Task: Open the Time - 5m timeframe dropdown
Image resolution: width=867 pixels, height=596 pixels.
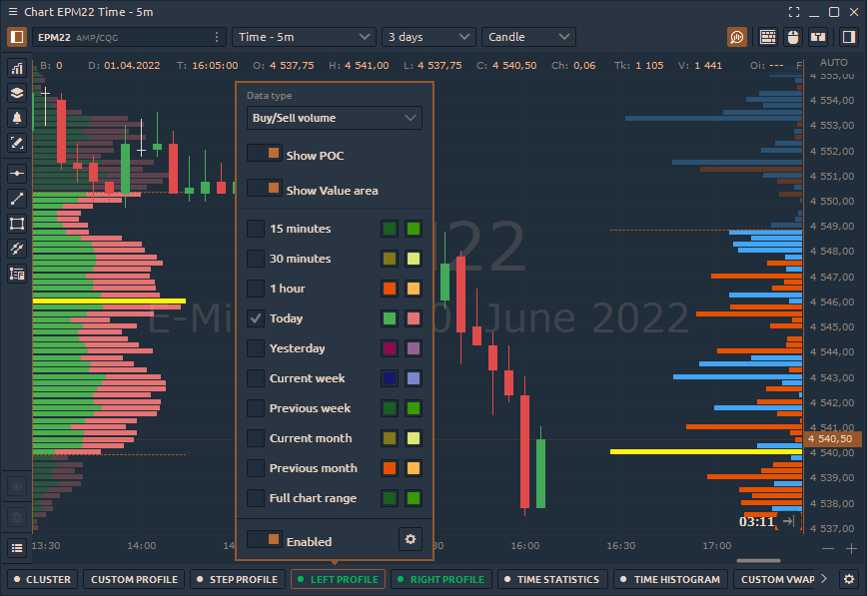Action: click(x=305, y=37)
